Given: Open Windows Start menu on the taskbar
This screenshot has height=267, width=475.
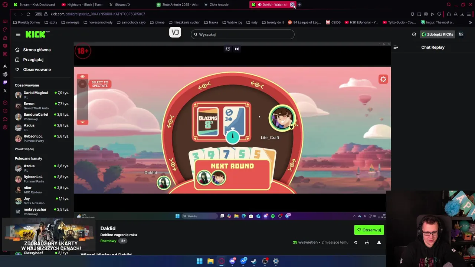Looking at the screenshot, I should point(199,261).
